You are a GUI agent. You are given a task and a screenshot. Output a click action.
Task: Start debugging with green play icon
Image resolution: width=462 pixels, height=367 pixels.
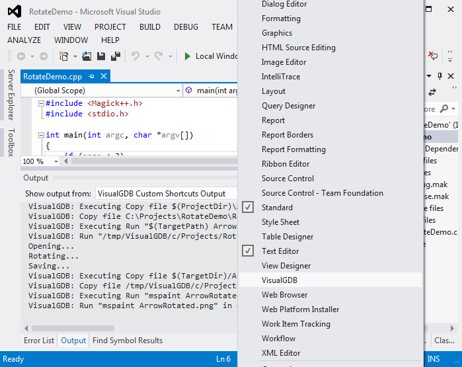[x=187, y=56]
